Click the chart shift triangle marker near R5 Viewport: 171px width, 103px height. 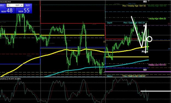coord(148,1)
